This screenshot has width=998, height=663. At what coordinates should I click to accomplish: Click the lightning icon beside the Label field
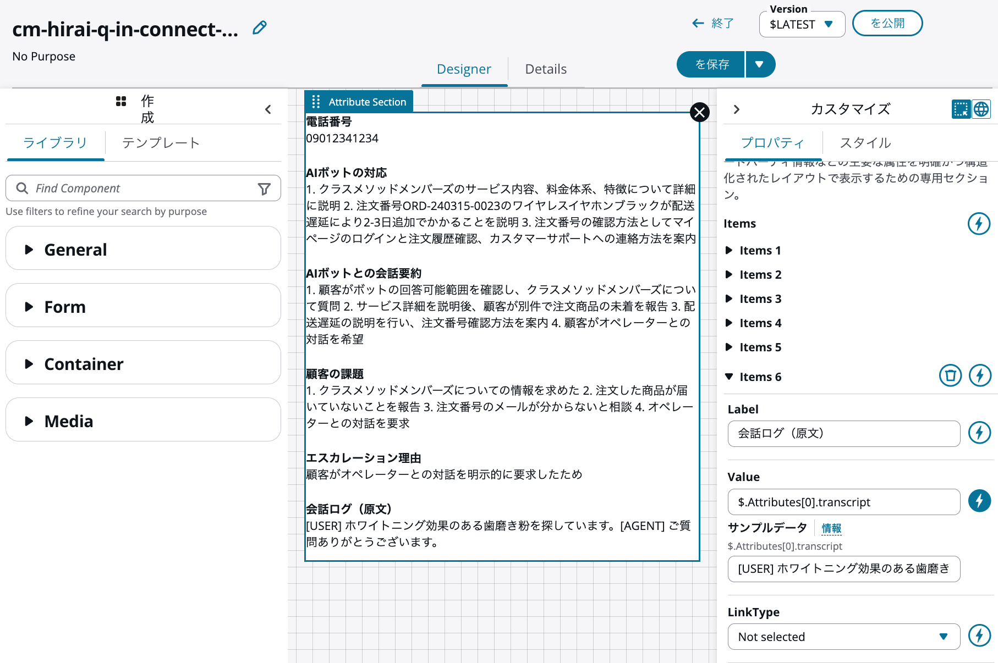point(979,433)
